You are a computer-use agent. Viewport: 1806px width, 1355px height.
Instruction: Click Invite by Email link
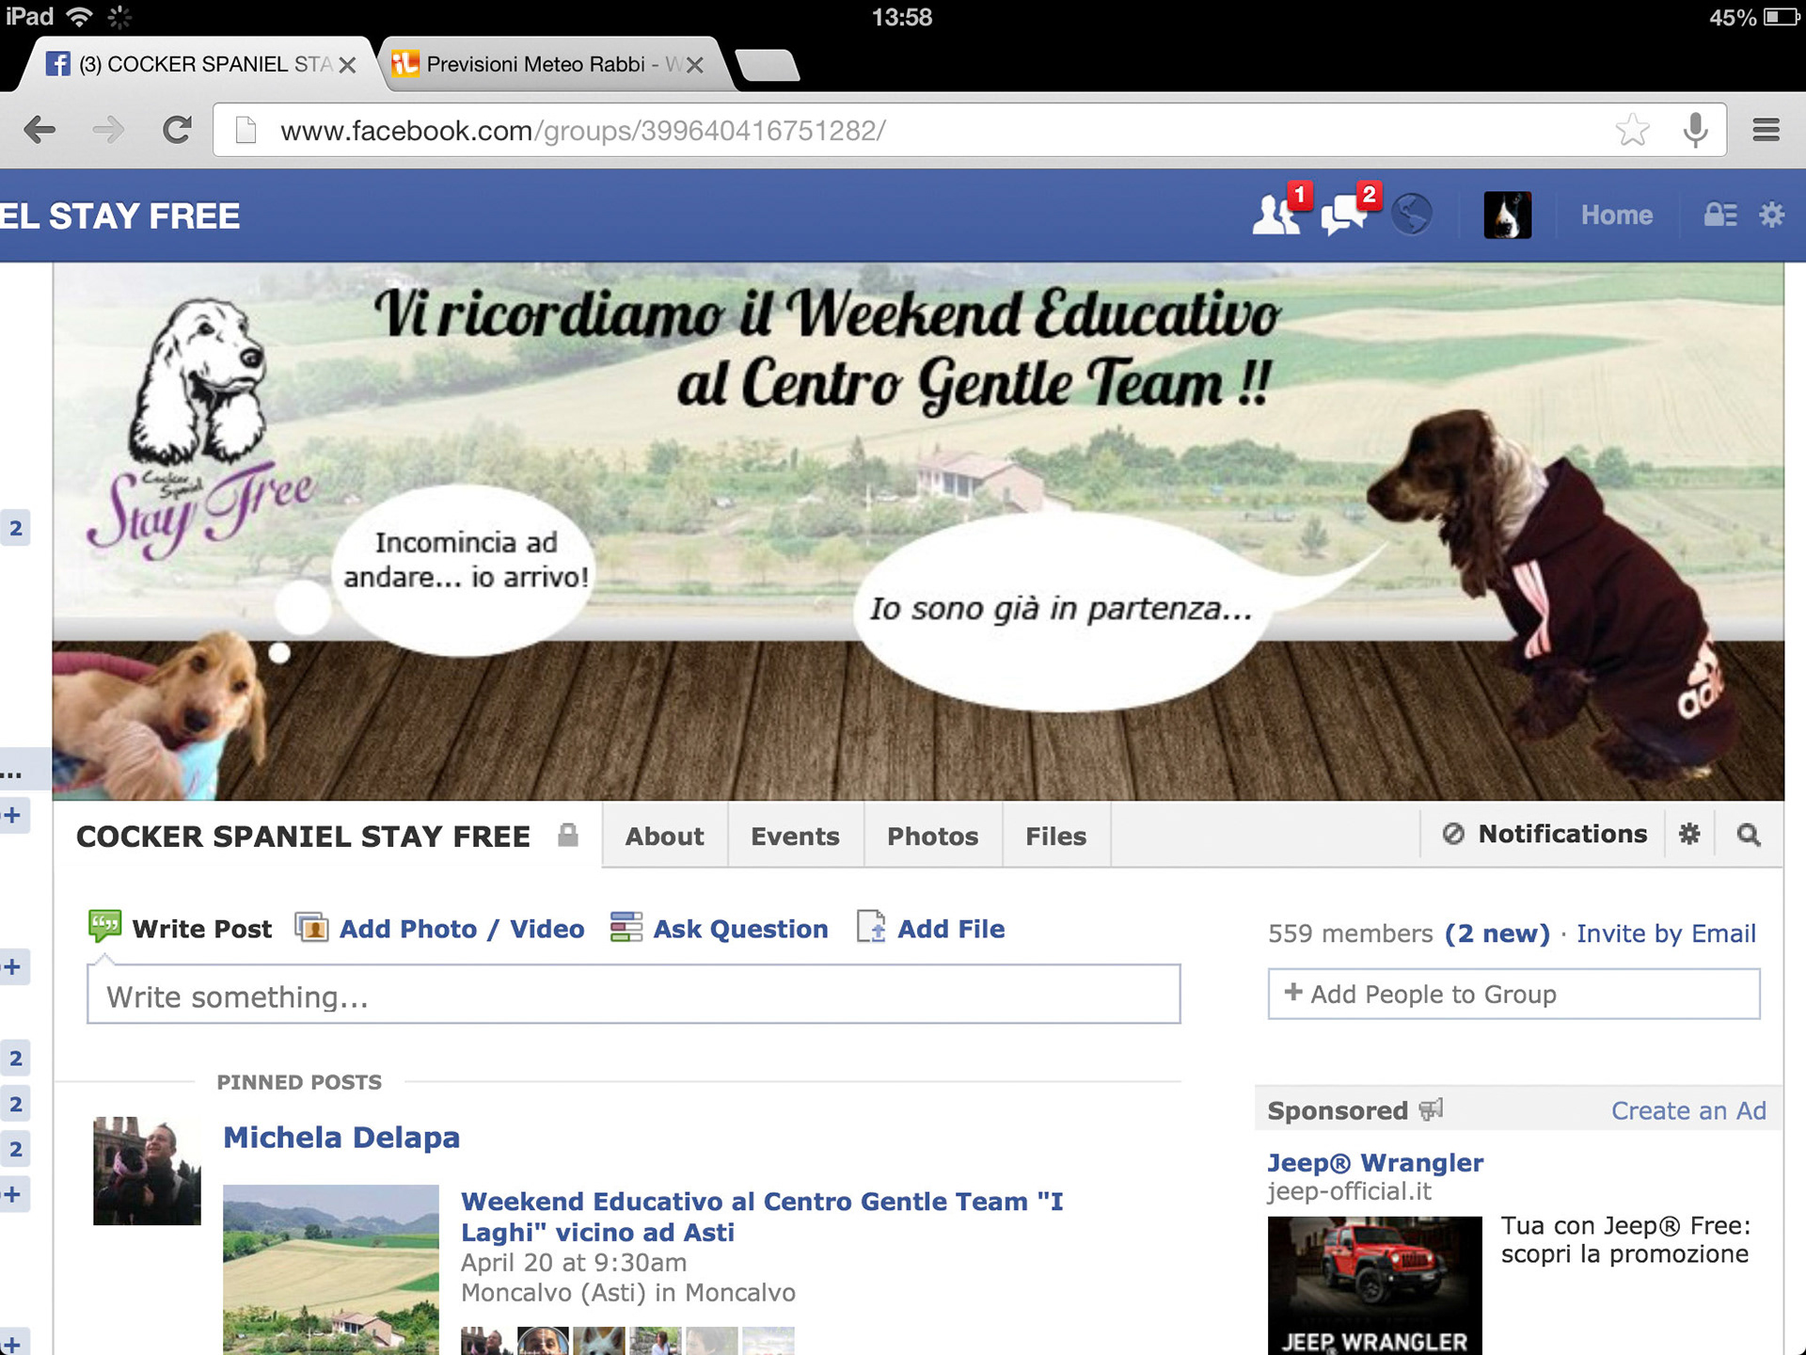coord(1666,933)
